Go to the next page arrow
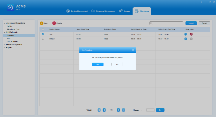Image resolution: width=216 pixels, height=117 pixels. point(118,110)
